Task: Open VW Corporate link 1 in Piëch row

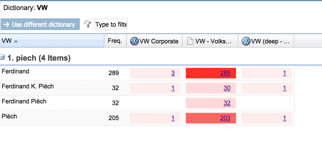Action: [x=173, y=118]
